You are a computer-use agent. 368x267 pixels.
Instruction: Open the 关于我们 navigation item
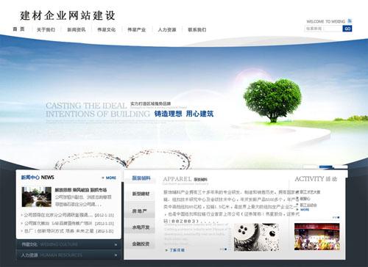tap(46, 30)
